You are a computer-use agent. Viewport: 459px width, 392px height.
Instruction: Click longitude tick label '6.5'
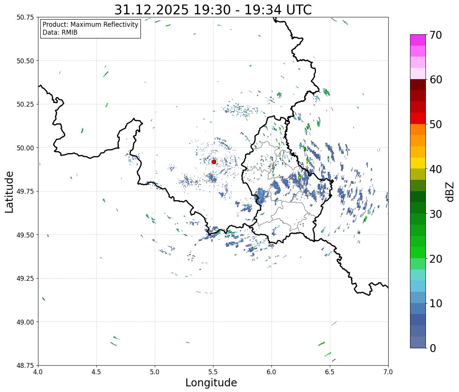pos(330,372)
